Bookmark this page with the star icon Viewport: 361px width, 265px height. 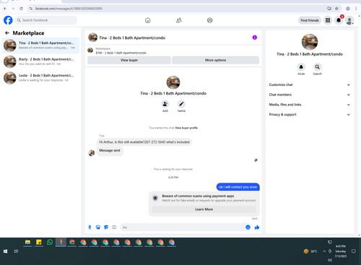point(336,9)
